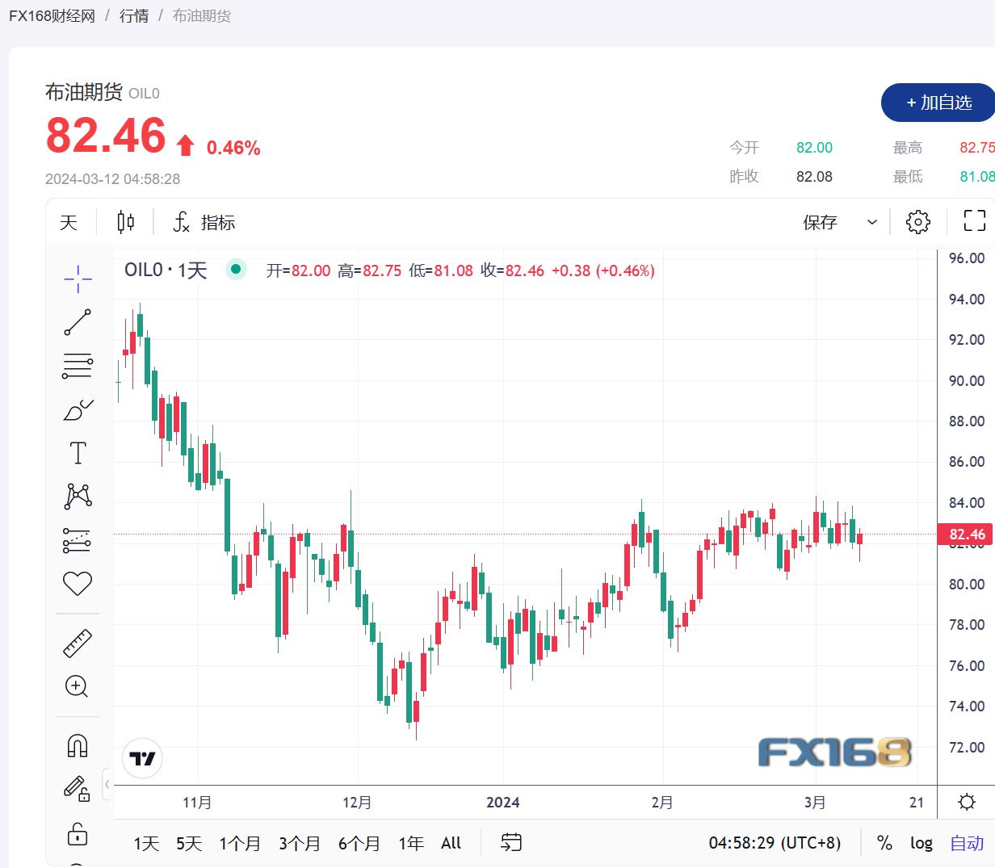Toggle percent scale on price axis
This screenshot has width=995, height=868.
coord(884,843)
